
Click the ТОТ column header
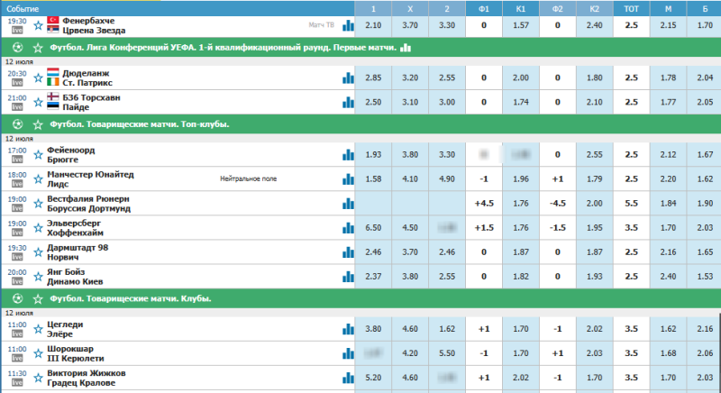point(631,7)
